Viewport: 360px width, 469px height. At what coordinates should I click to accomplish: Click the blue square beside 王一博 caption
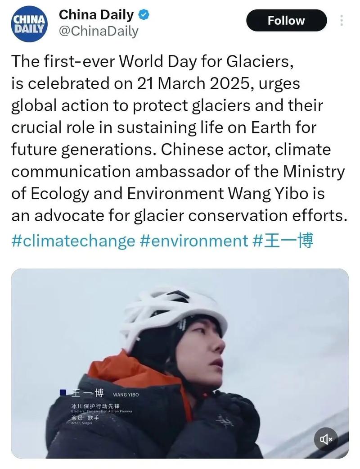click(x=63, y=392)
